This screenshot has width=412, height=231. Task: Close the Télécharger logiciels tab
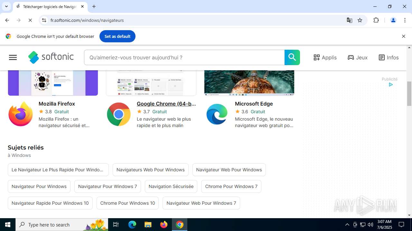[82, 6]
